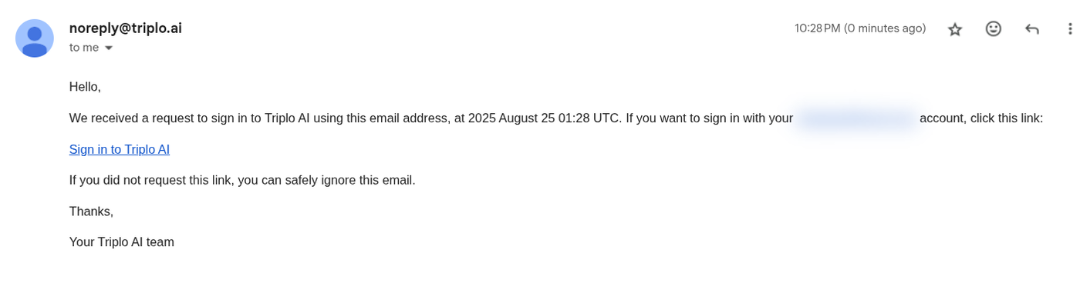The height and width of the screenshot is (283, 1080).
Task: Click the reply arrow icon
Action: click(1032, 29)
